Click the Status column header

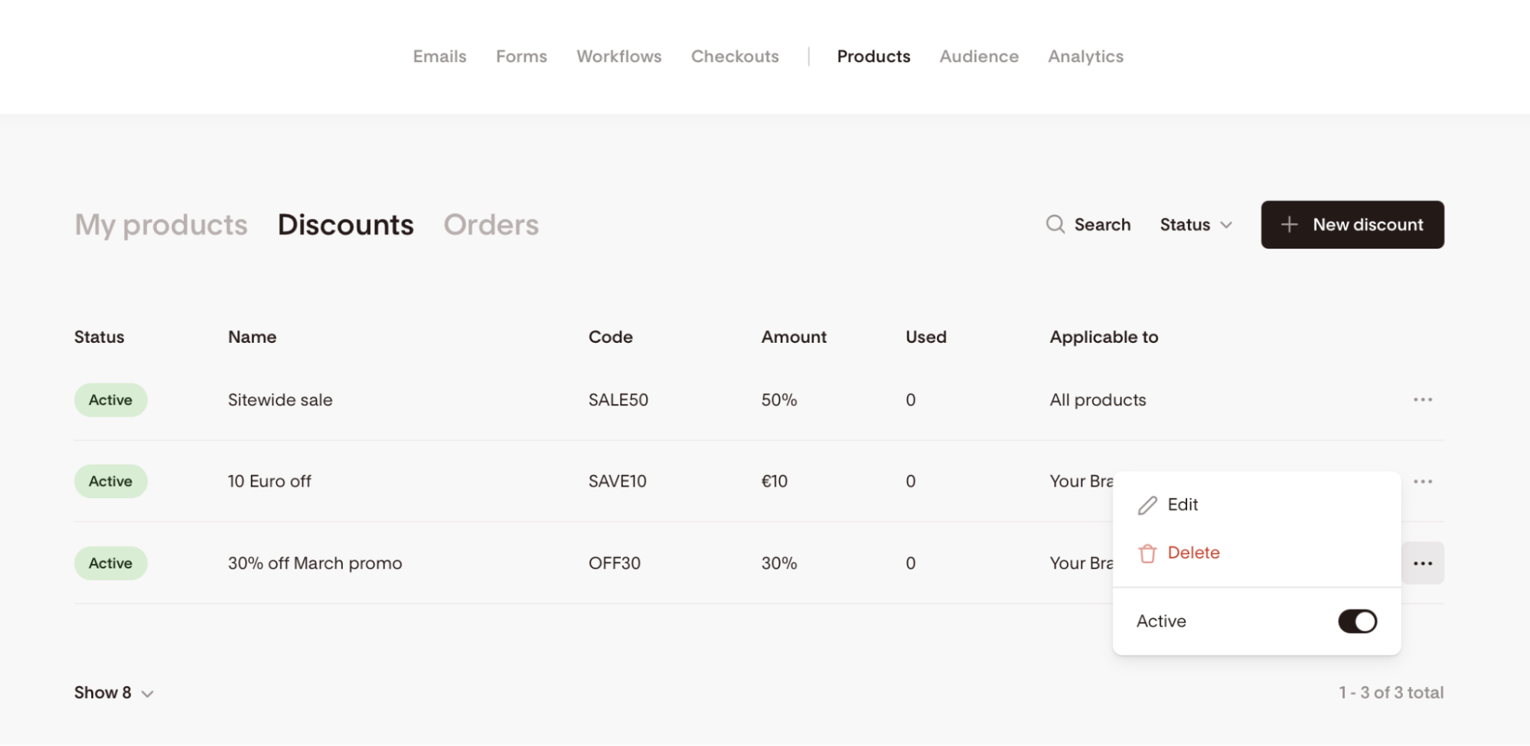(x=99, y=337)
